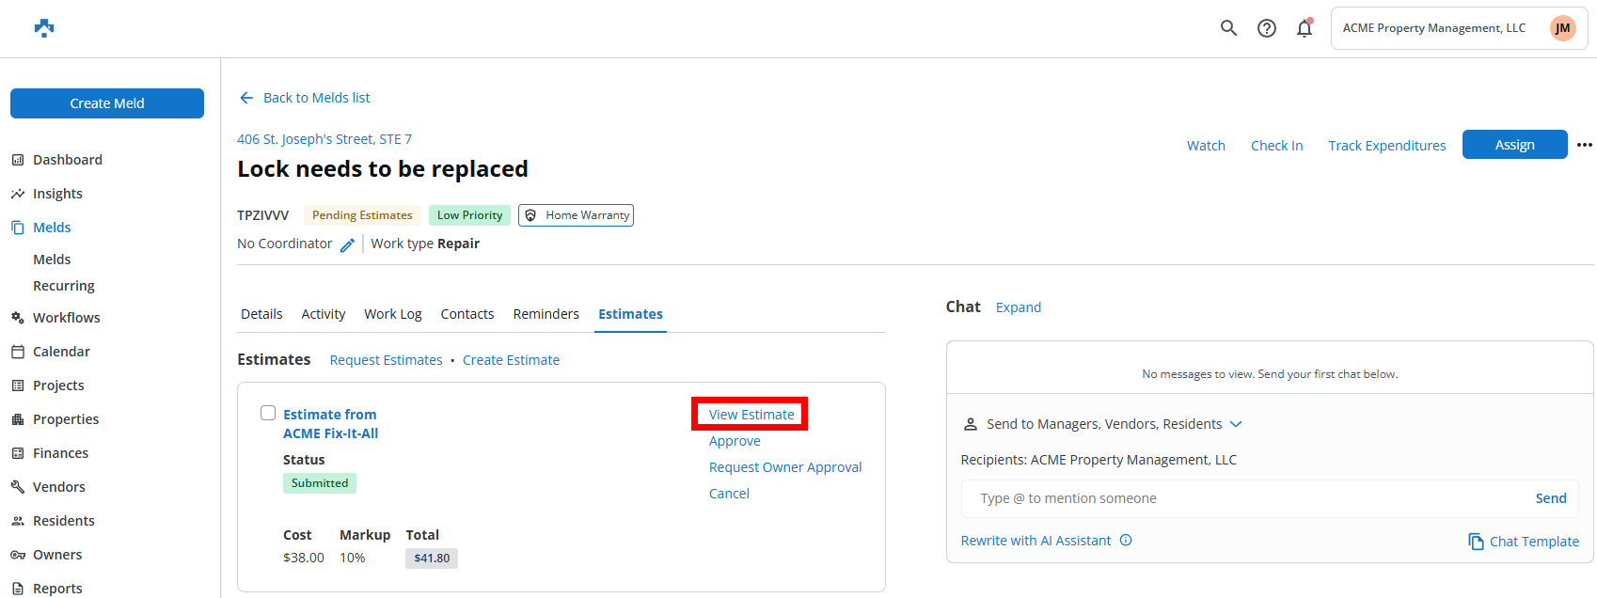Click the Approve estimate link
Image resolution: width=1597 pixels, height=598 pixels.
[735, 441]
